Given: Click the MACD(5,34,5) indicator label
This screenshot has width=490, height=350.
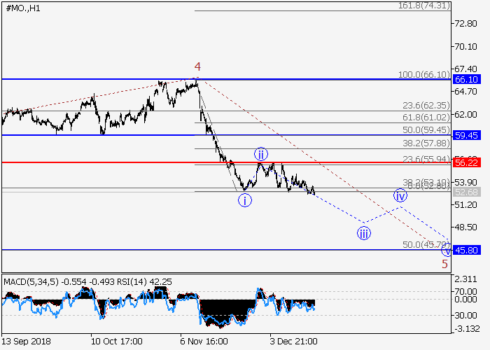Looking at the screenshot, I should pos(31,281).
